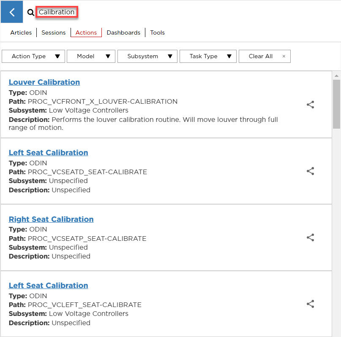Share the Louver Calibration action
The width and height of the screenshot is (341, 337).
310,105
